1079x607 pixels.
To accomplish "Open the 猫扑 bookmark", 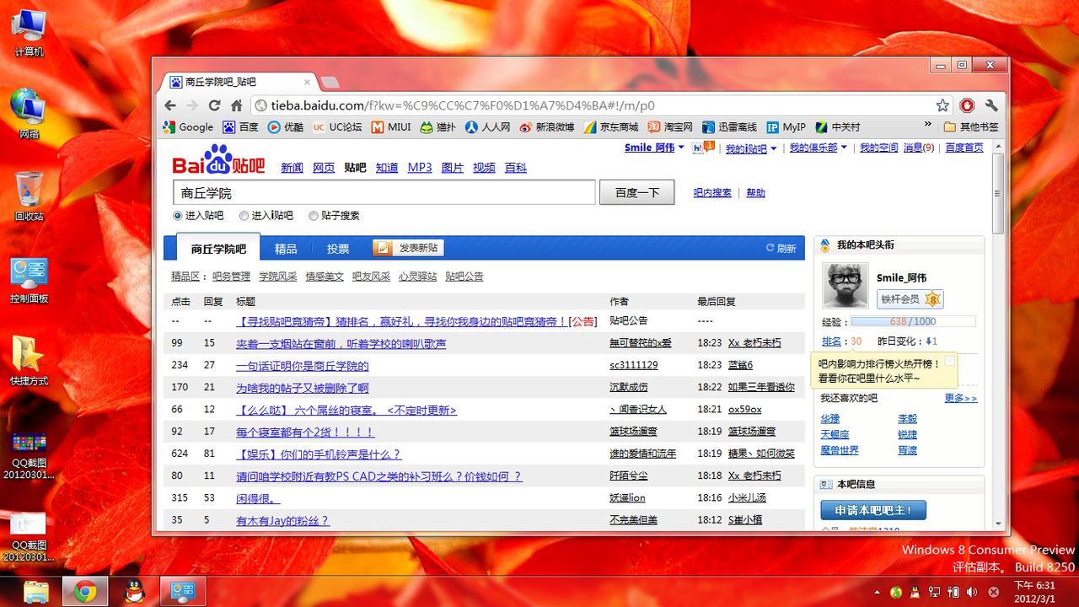I will [x=438, y=127].
